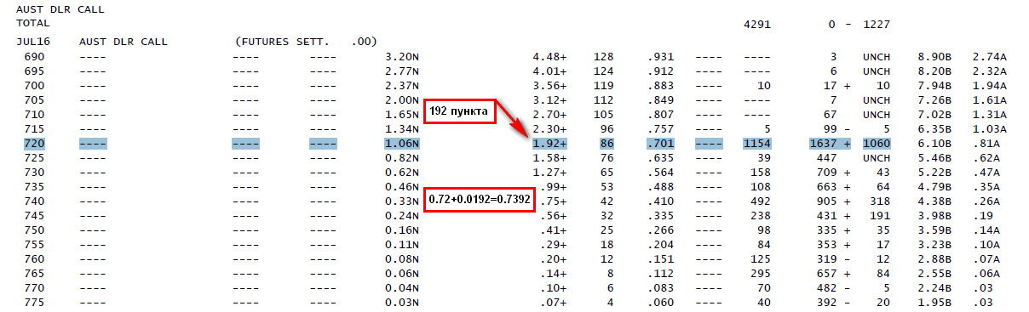
Task: Select the 690 strike price cell
Action: pos(33,57)
